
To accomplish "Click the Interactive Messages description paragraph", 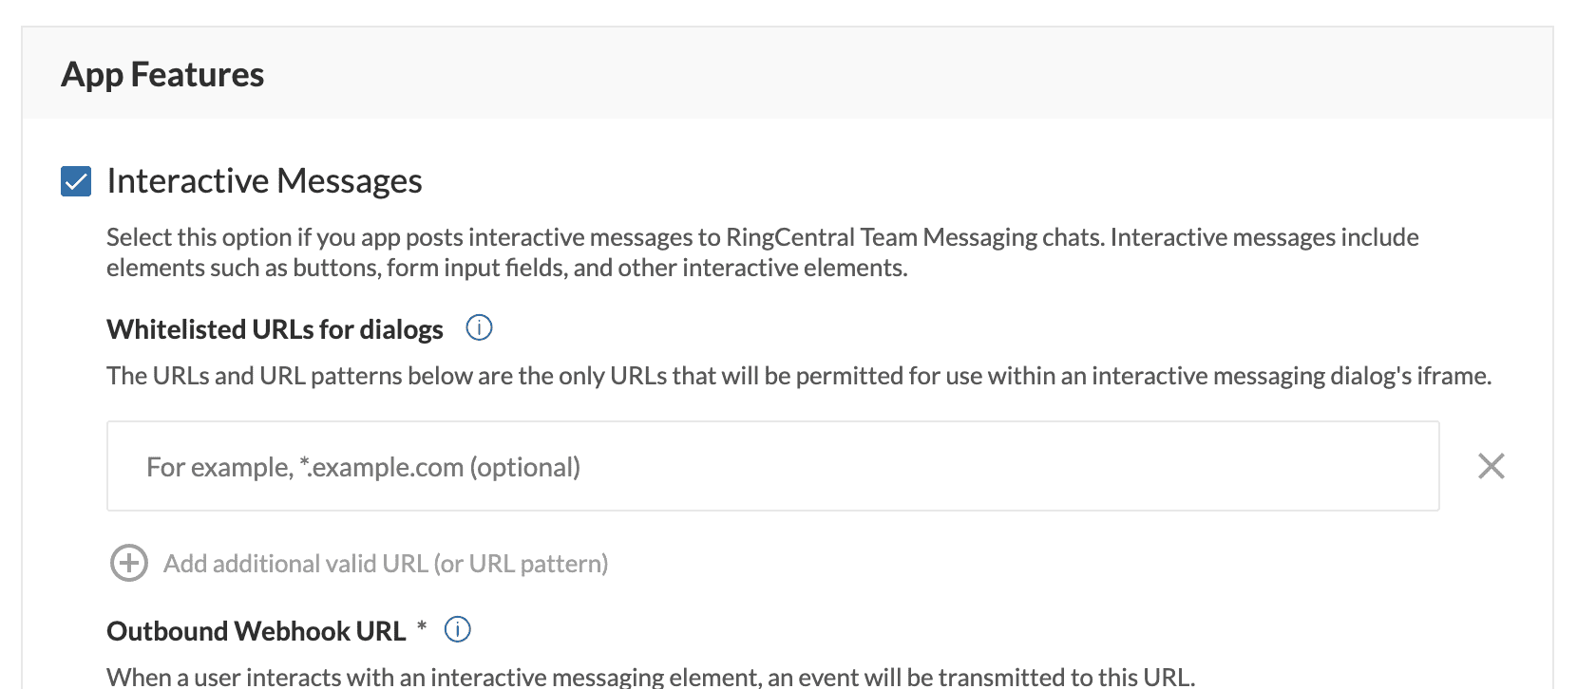I will (760, 252).
